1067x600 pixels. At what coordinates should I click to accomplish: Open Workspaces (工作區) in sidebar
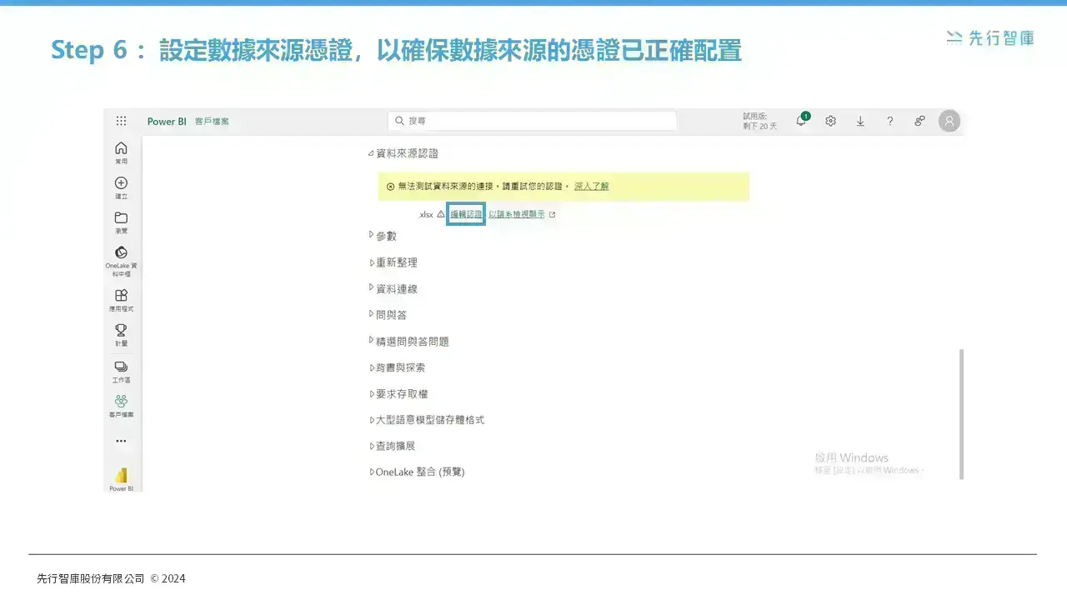pos(121,371)
